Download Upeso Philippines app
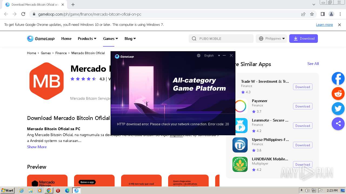This screenshot has width=346, height=194. 303,145
